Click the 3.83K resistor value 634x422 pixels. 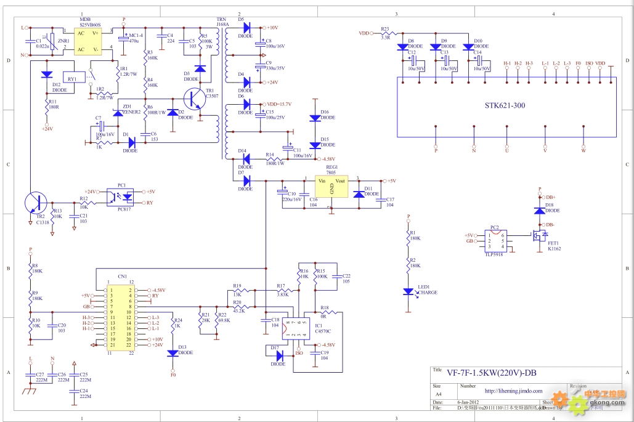pyautogui.click(x=283, y=294)
